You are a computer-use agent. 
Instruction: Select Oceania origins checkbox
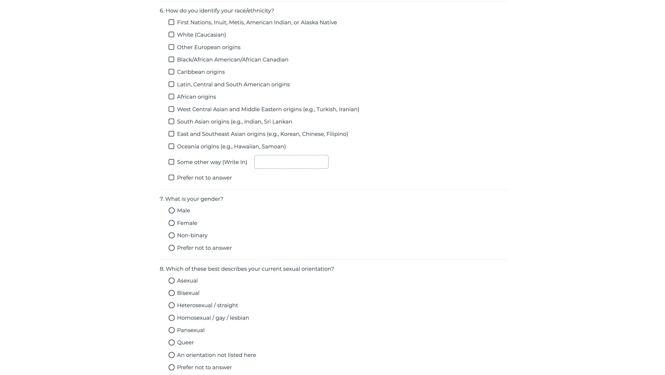coord(171,146)
